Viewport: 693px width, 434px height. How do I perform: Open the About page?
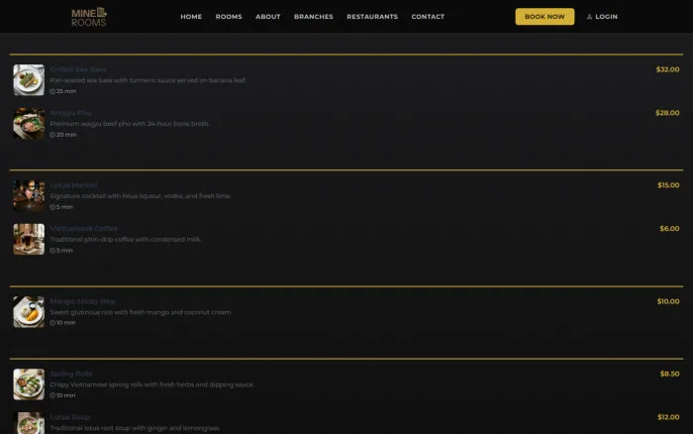pyautogui.click(x=268, y=17)
